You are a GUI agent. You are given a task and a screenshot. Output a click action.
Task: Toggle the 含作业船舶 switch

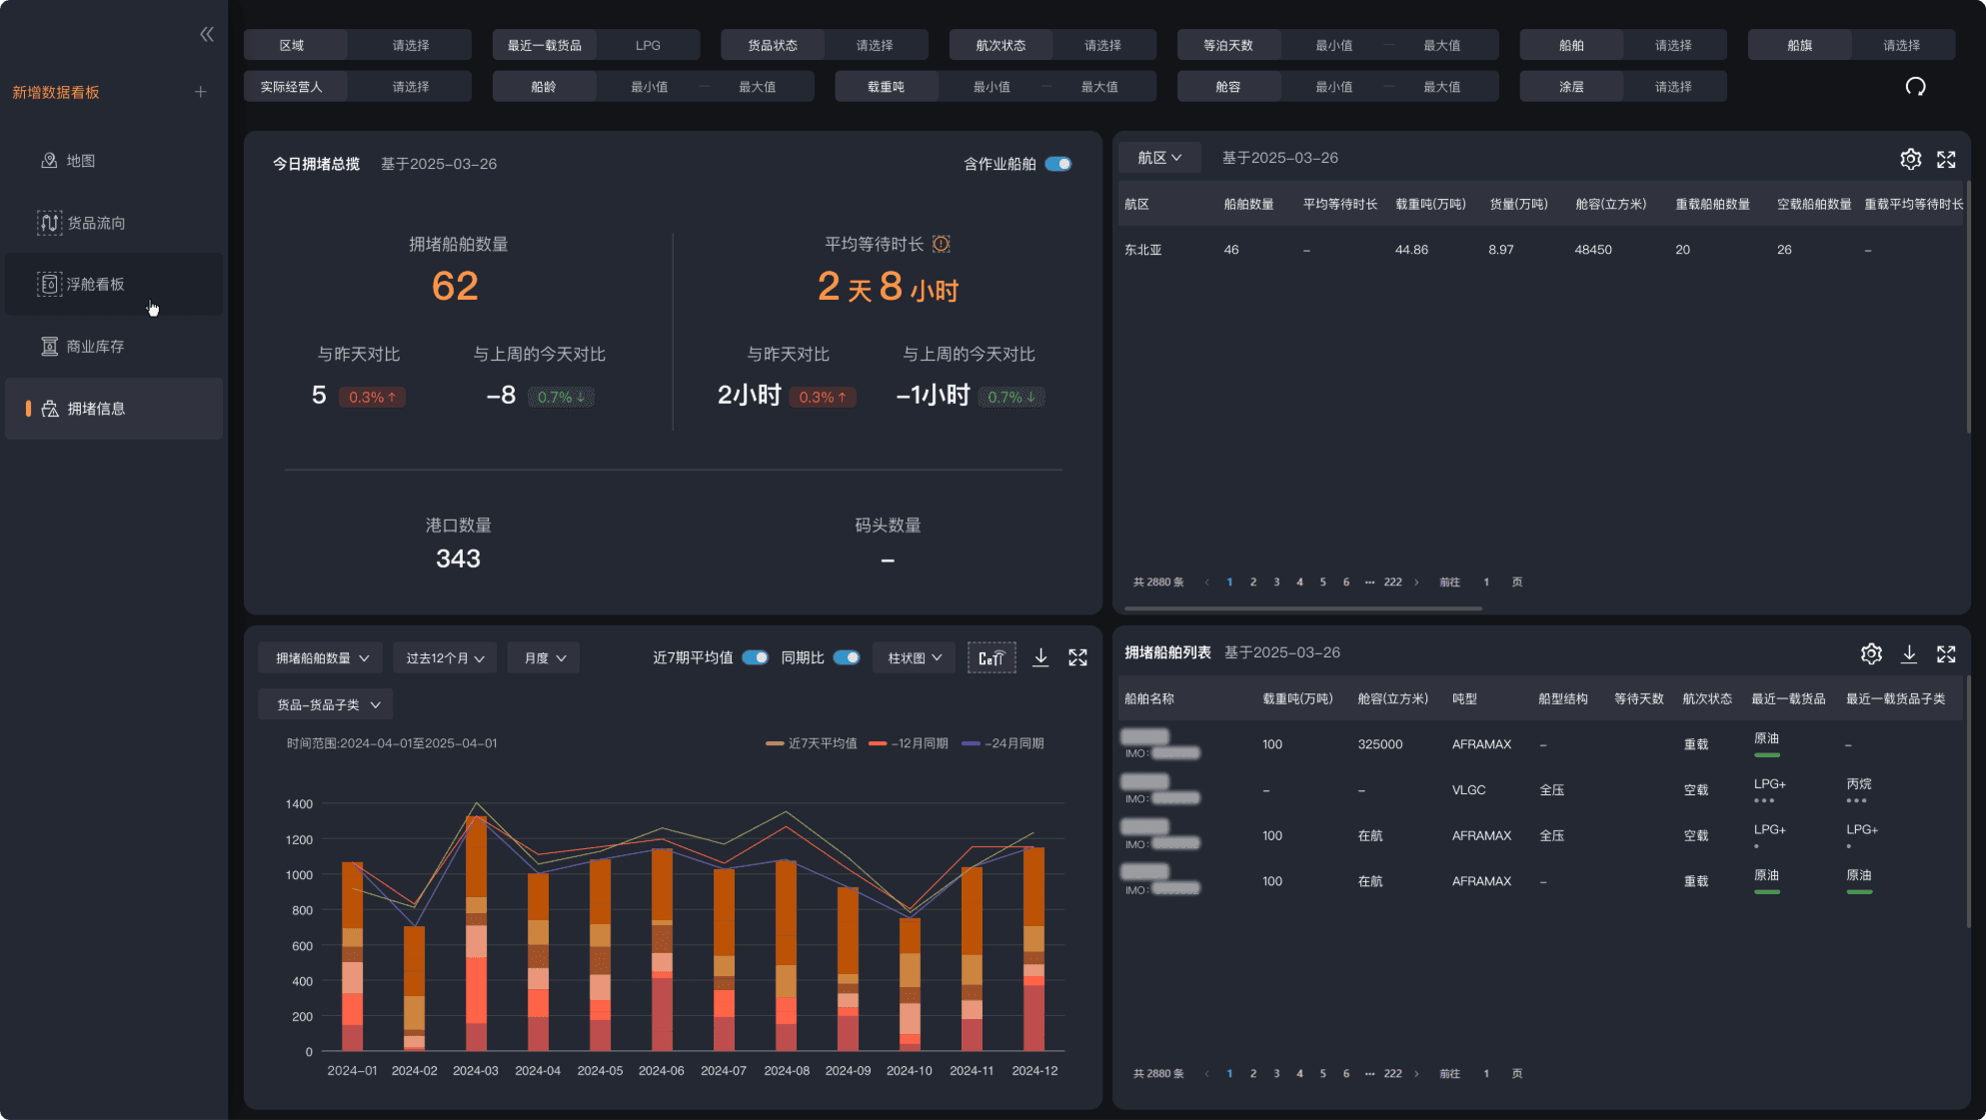(1057, 164)
